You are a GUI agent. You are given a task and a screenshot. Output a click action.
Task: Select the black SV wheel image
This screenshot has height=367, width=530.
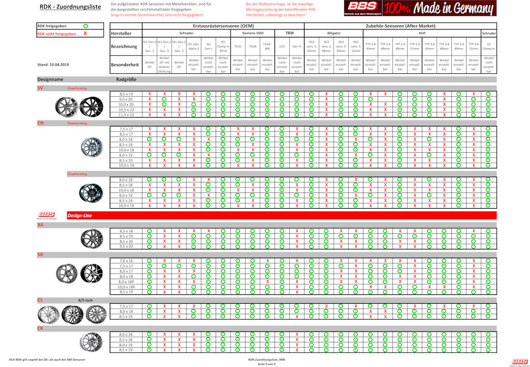91,106
